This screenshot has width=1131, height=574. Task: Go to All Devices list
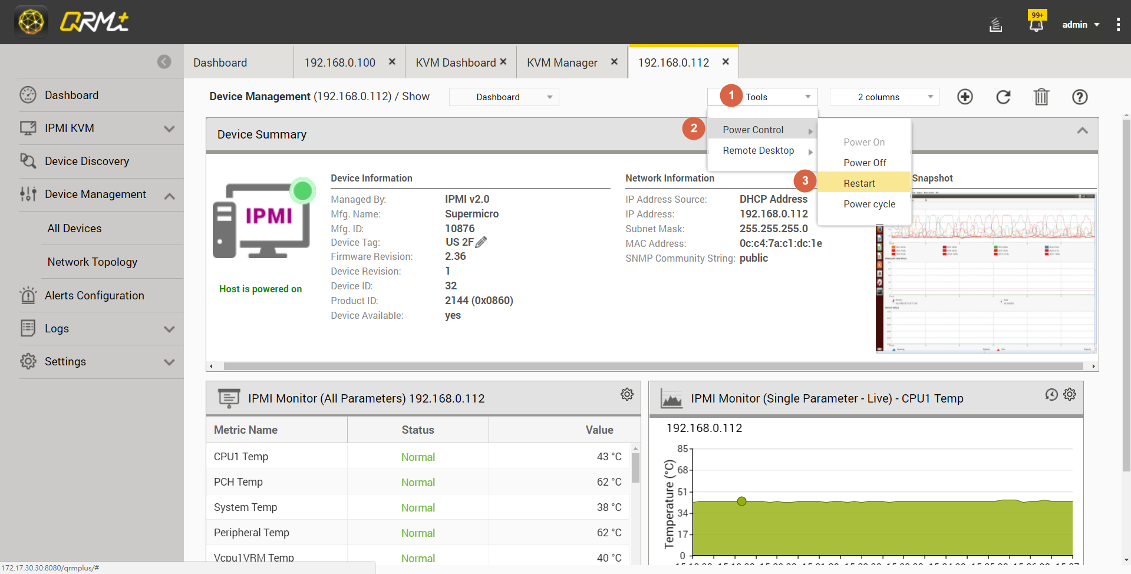coord(74,228)
